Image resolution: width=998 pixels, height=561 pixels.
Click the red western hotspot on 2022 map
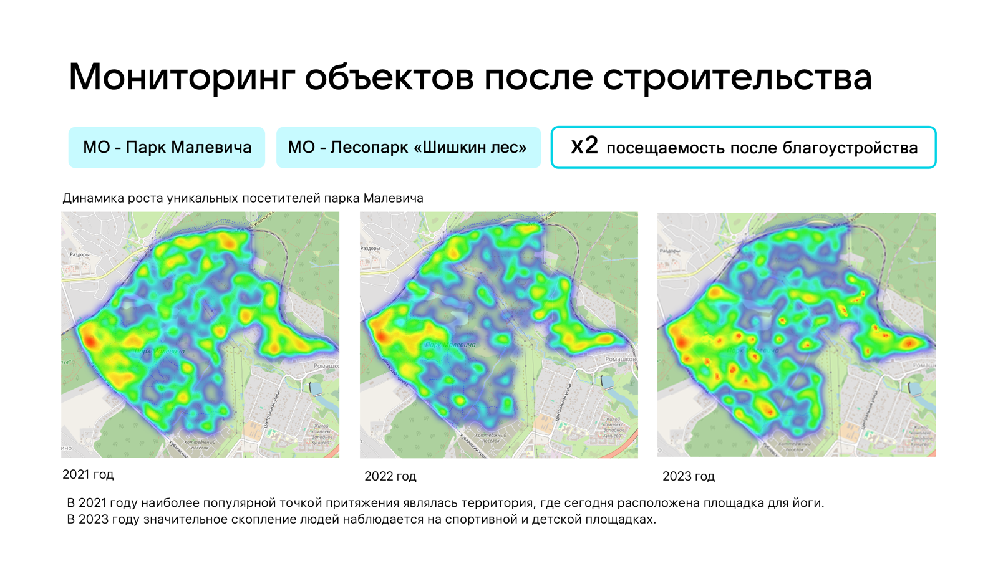(381, 336)
